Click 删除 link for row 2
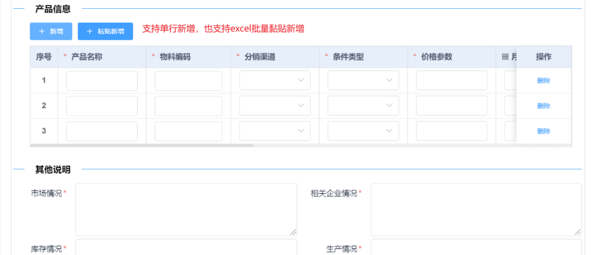 point(543,106)
